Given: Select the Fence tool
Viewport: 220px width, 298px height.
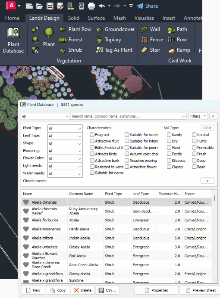Looking at the screenshot, I should point(152,40).
